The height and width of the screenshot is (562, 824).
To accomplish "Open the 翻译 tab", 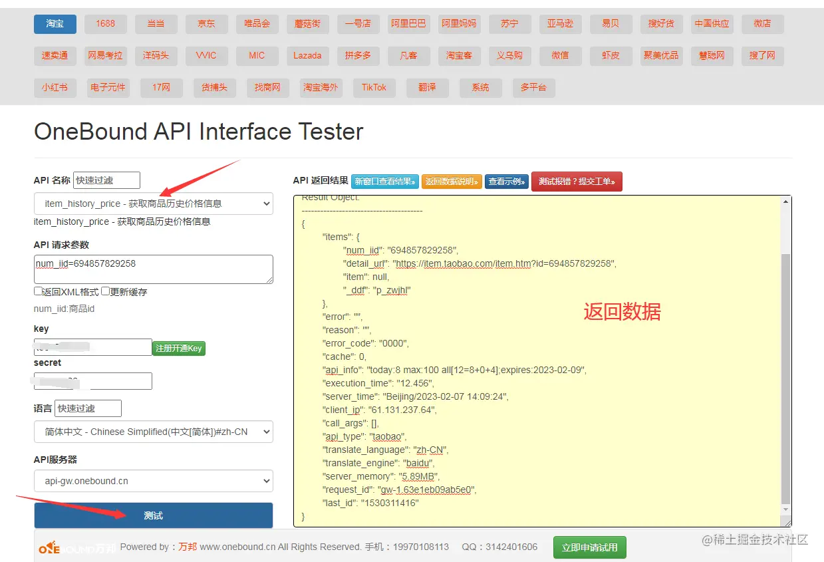I will (x=427, y=88).
